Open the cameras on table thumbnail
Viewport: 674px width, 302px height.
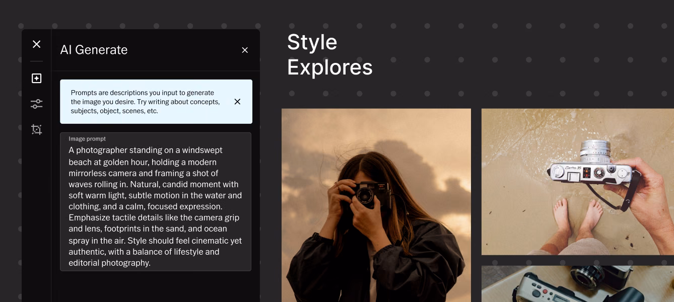578,284
